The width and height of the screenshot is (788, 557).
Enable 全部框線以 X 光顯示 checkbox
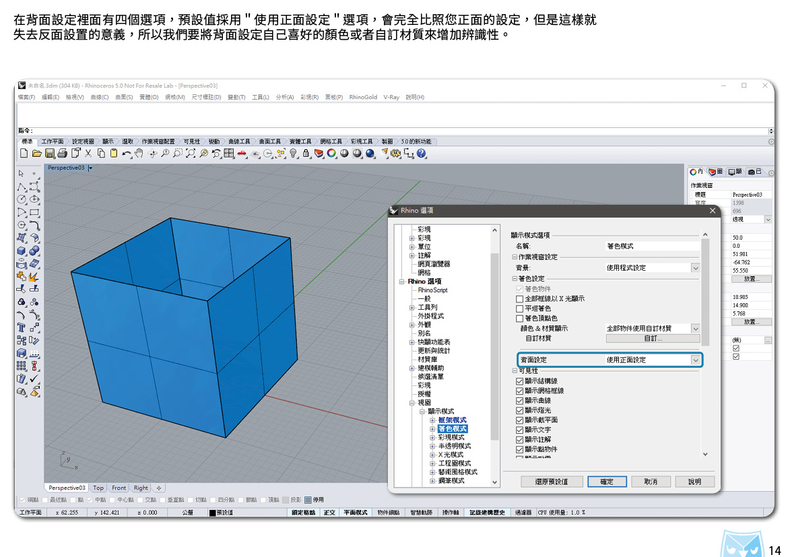pos(520,299)
